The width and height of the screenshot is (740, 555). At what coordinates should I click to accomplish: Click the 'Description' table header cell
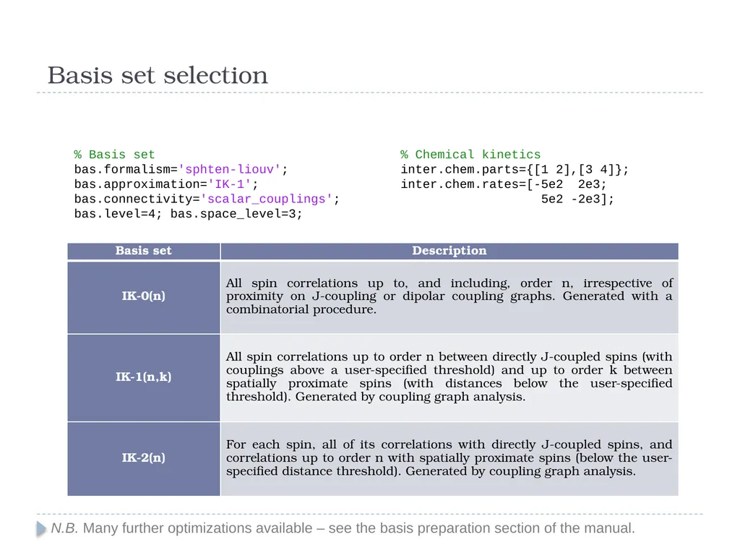point(449,251)
